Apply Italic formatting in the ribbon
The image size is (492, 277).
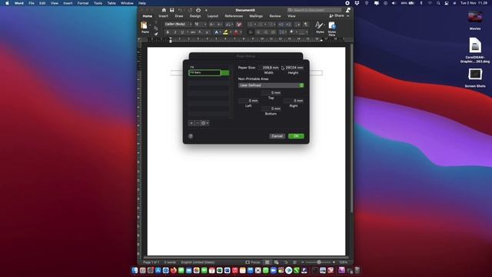(x=175, y=32)
